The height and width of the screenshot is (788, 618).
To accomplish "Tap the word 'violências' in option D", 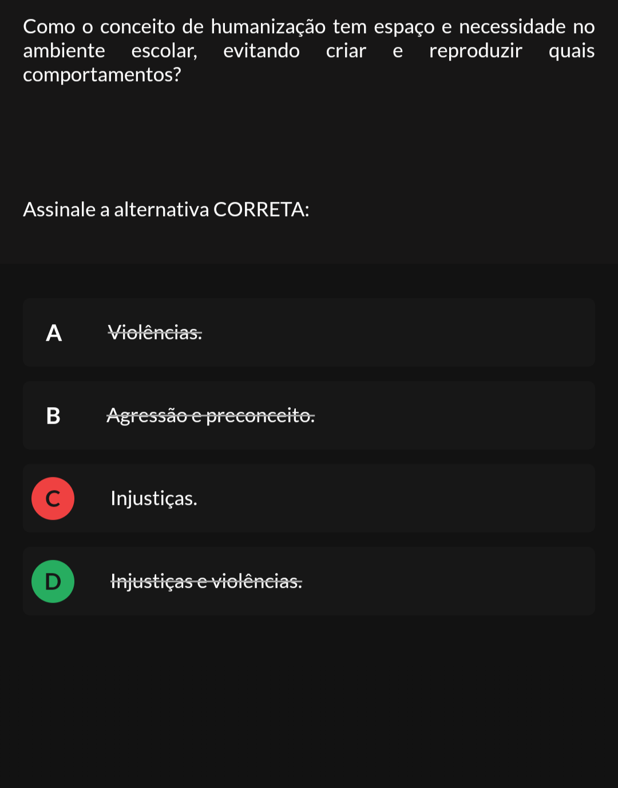I will [257, 581].
